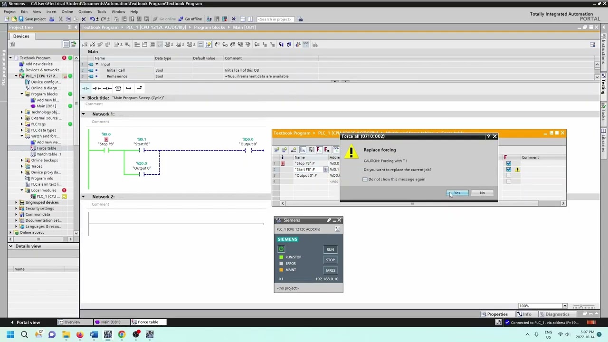
Task: Open the Edit menu
Action: 24,12
